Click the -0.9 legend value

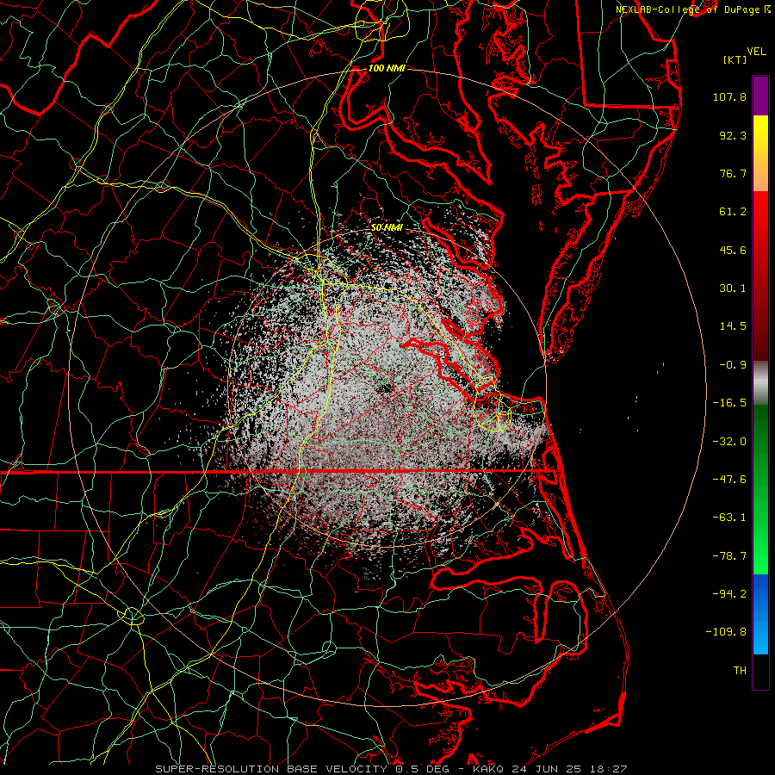(733, 365)
